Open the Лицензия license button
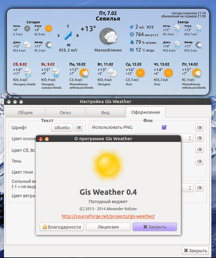The height and width of the screenshot is (258, 216). coord(108,227)
